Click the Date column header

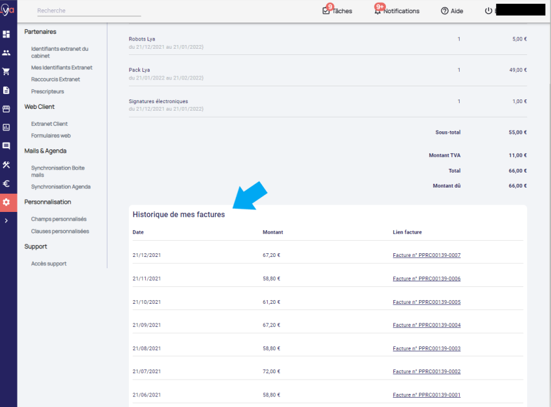pyautogui.click(x=138, y=232)
